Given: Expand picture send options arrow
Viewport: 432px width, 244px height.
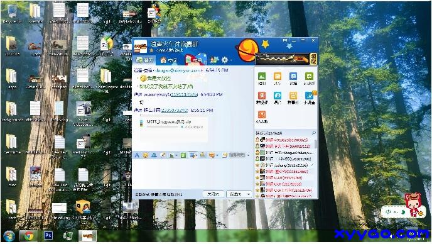Looking at the screenshot, I should pos(176,156).
